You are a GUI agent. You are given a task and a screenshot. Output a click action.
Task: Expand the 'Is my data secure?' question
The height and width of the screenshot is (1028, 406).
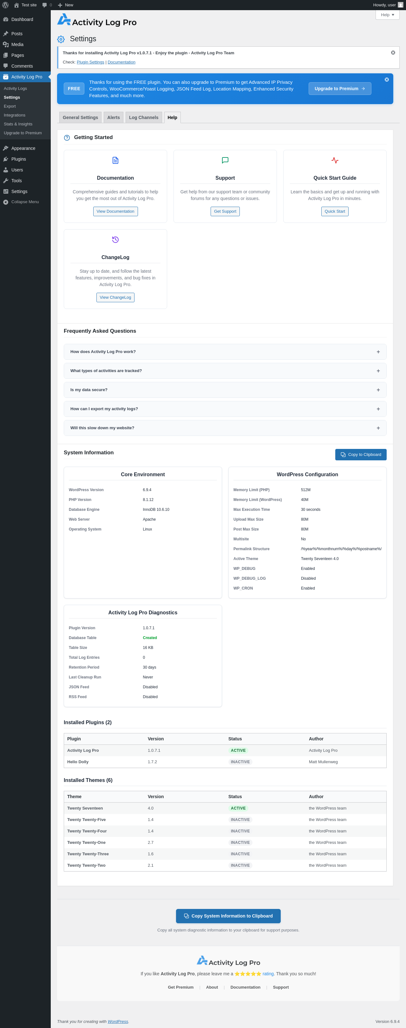pos(225,390)
